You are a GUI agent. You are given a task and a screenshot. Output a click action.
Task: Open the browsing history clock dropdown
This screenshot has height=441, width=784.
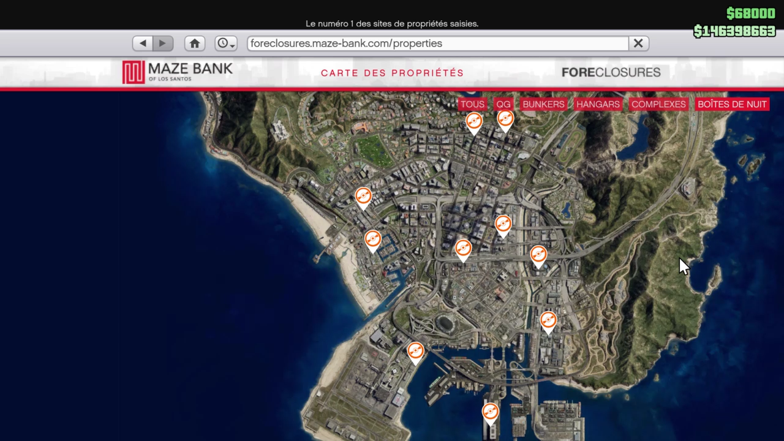click(226, 43)
